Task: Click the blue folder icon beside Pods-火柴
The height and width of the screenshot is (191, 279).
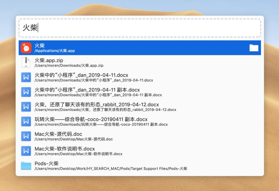Action: pos(26,165)
